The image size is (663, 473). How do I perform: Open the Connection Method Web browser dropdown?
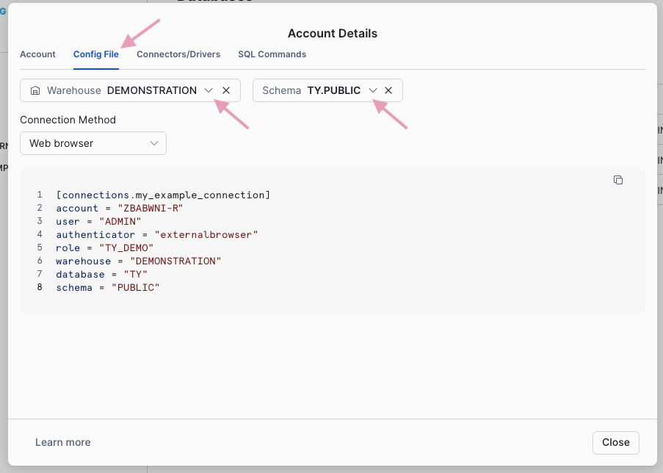pyautogui.click(x=93, y=143)
